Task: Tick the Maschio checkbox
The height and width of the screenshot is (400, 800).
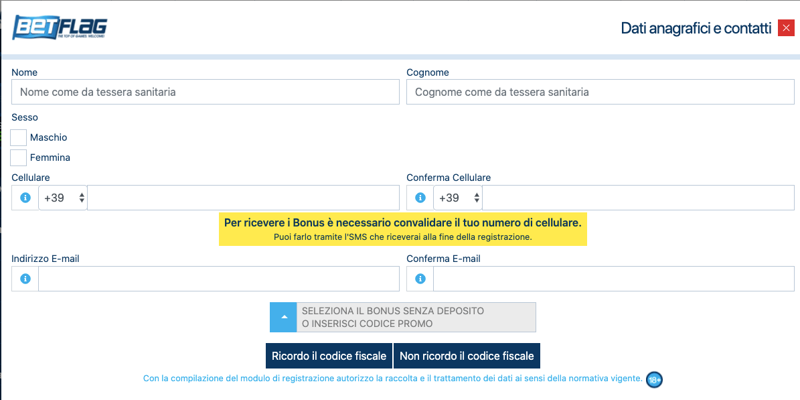Action: click(18, 137)
